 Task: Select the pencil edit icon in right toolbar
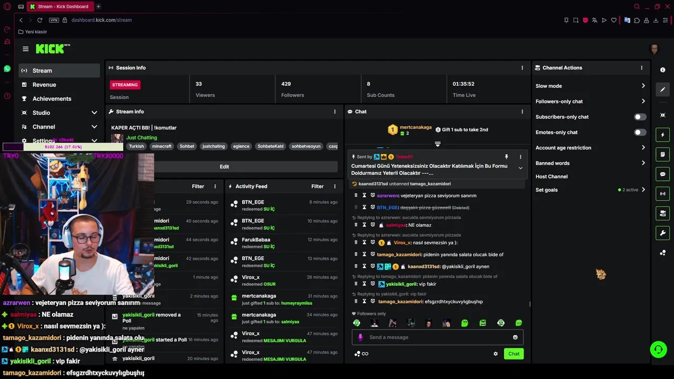click(x=662, y=89)
